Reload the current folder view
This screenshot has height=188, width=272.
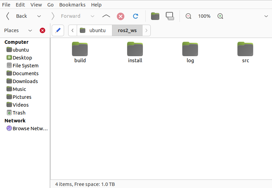(x=136, y=16)
